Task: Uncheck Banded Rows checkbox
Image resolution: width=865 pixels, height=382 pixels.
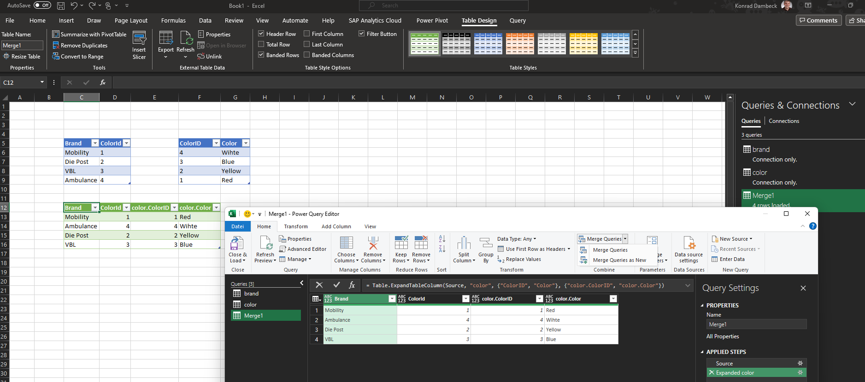Action: [x=261, y=55]
